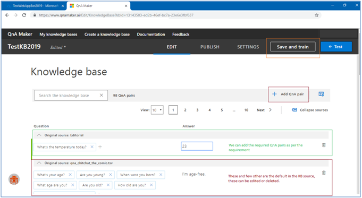The height and width of the screenshot is (198, 362).
Task: Delete the age chitchat QnA pair trash icon
Action: pos(324,173)
